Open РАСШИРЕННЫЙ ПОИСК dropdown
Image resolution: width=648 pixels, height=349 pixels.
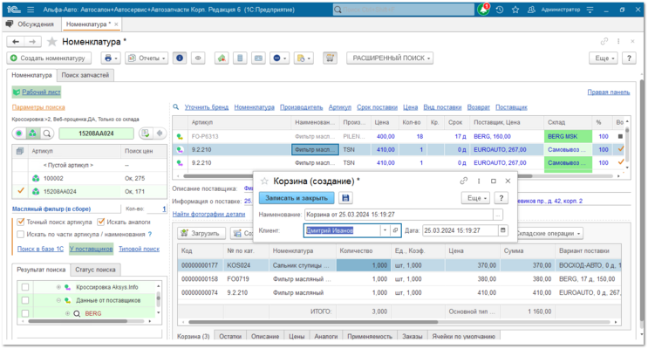coord(391,58)
